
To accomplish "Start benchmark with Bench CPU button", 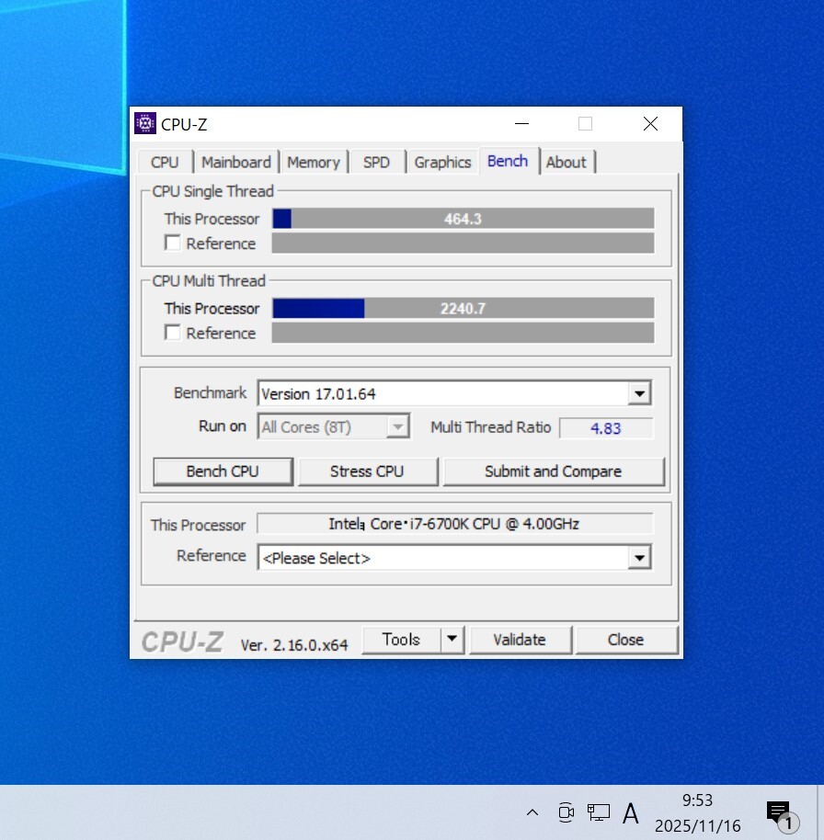I will pyautogui.click(x=223, y=471).
